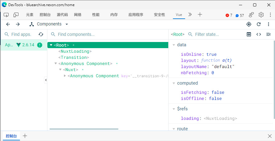The image size is (275, 141).
Task: Click the red error count badge
Action: click(229, 15)
